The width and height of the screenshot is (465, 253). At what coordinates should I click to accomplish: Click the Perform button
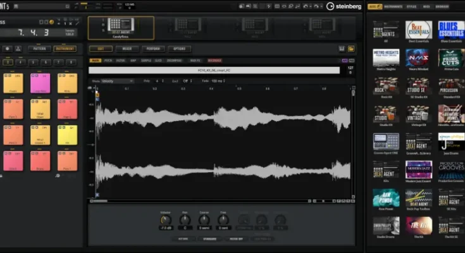pos(152,49)
